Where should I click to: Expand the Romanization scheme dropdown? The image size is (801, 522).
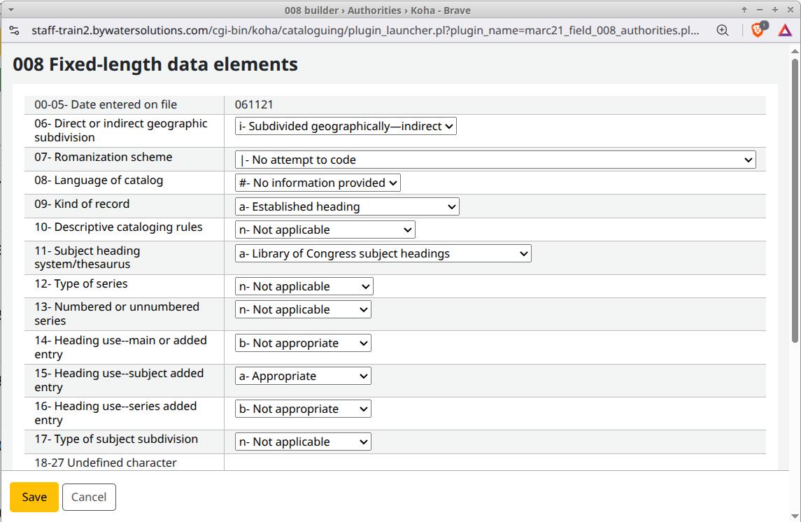click(x=495, y=160)
